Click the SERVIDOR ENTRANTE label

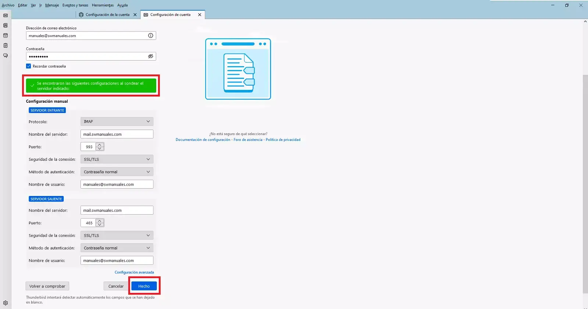click(47, 110)
